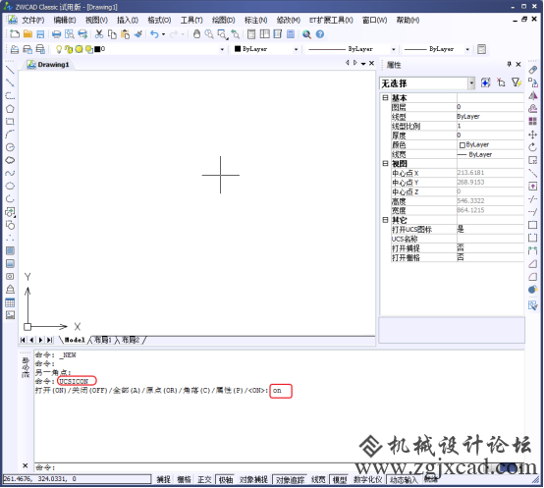The width and height of the screenshot is (544, 488).
Task: Toggle the 栅格 grid status button
Action: point(184,479)
